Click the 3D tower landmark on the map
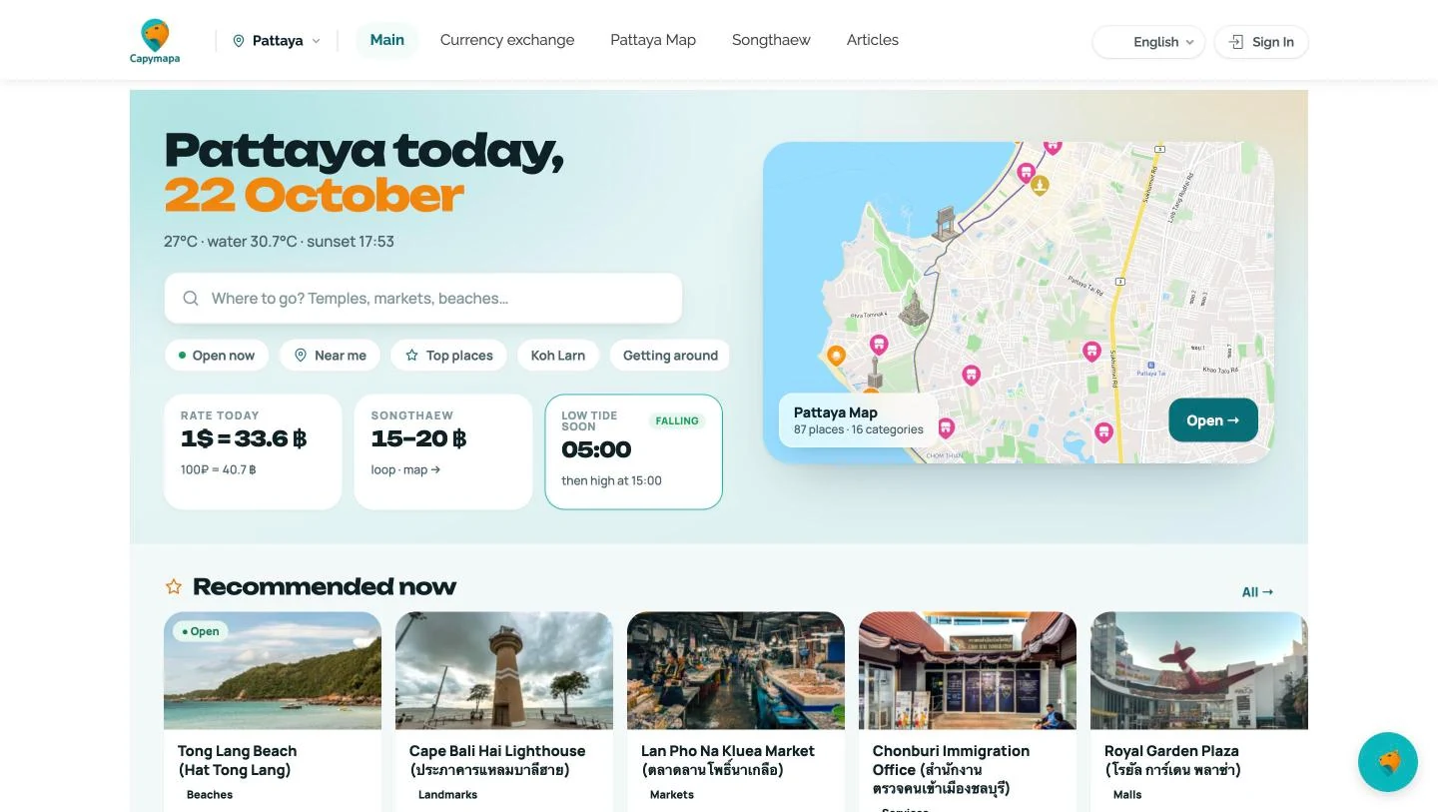This screenshot has height=812, width=1438. [x=875, y=373]
